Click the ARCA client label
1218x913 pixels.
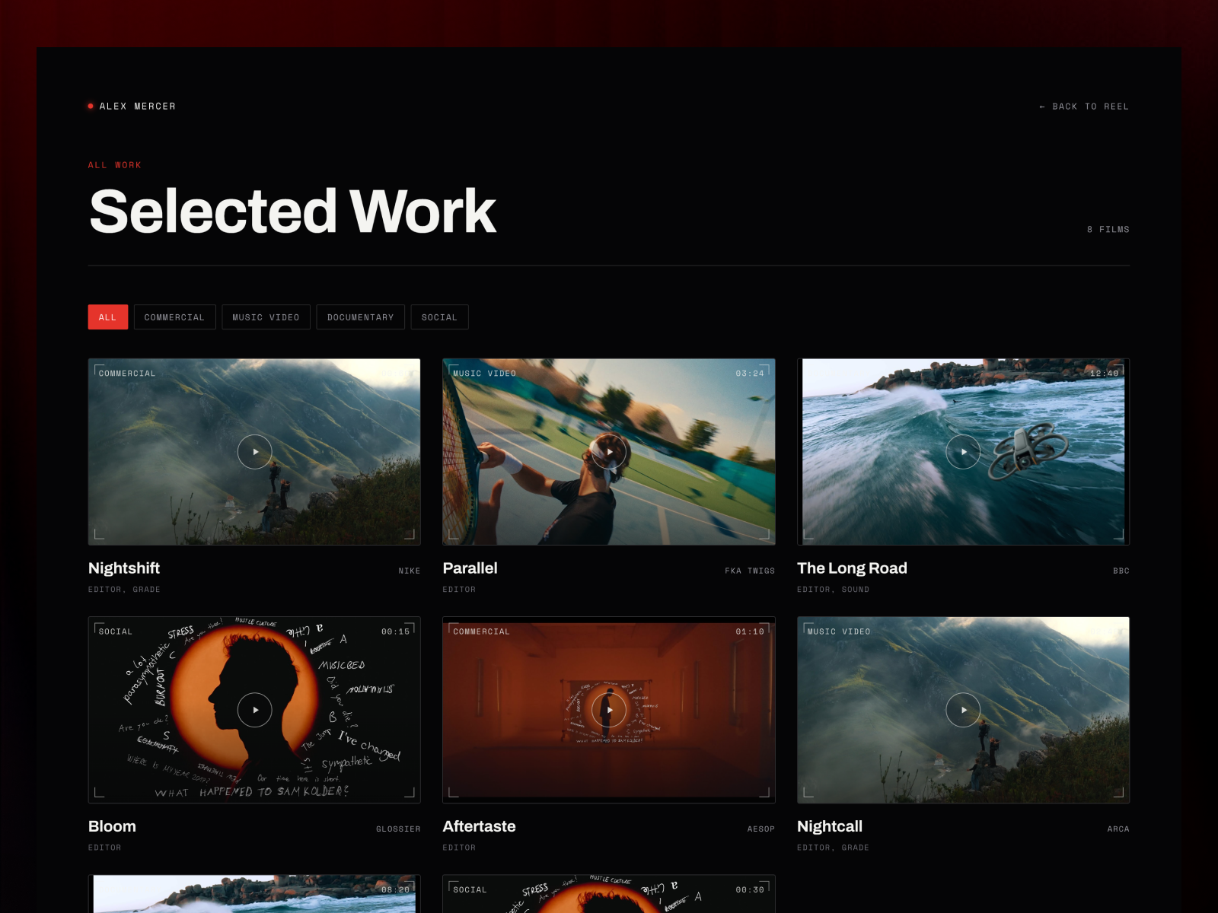(x=1118, y=829)
